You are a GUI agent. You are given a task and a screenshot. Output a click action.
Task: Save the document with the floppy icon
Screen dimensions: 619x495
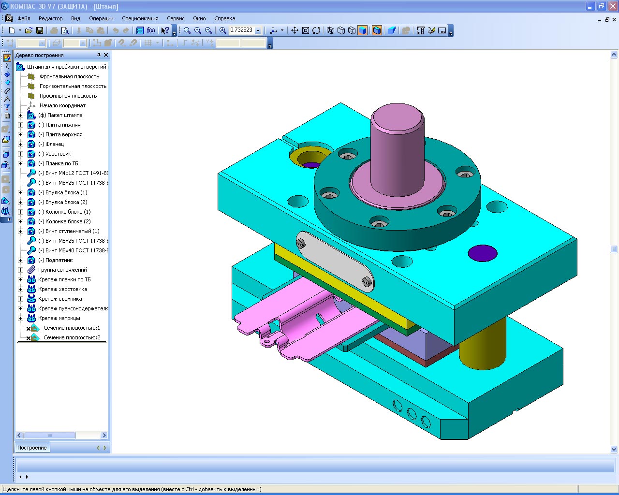click(40, 30)
